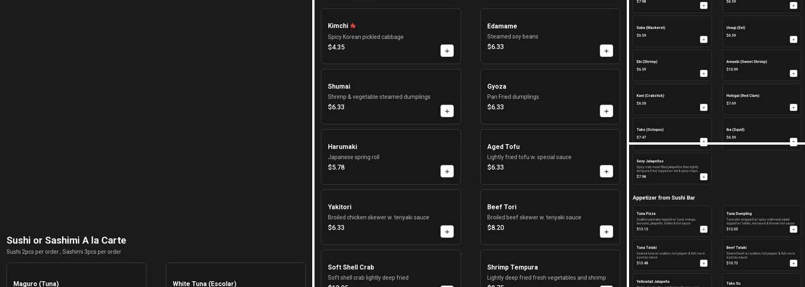Add Gyoza pan fried dumplings
The height and width of the screenshot is (287, 805).
[x=606, y=111]
